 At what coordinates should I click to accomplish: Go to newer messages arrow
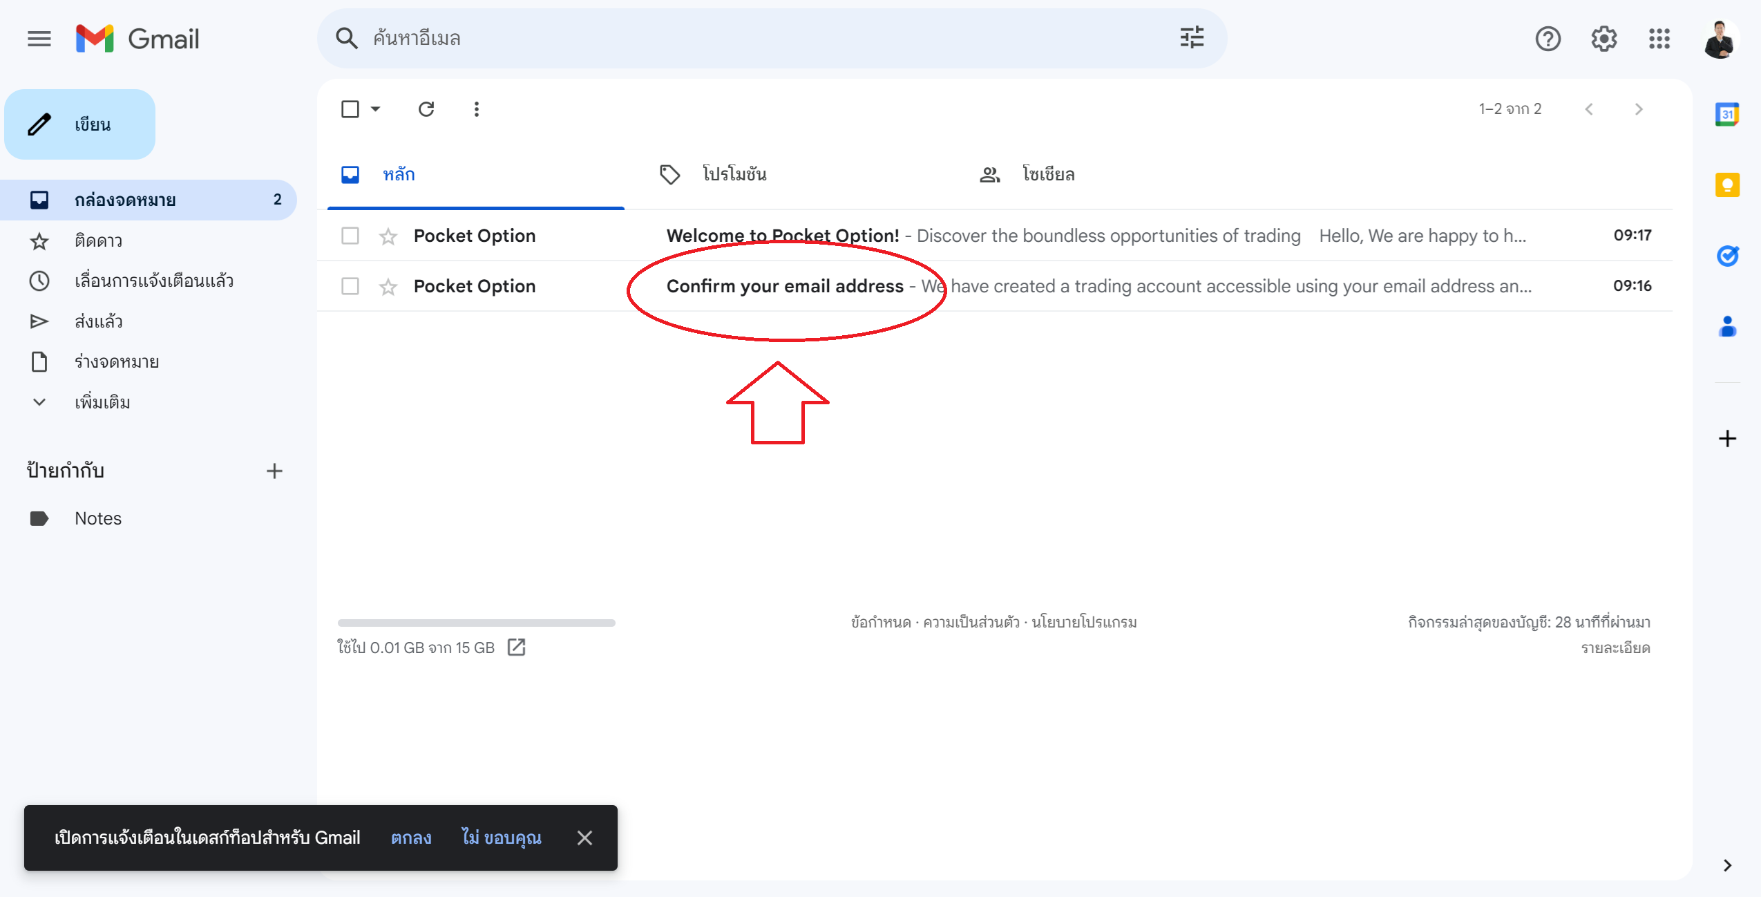click(1589, 109)
